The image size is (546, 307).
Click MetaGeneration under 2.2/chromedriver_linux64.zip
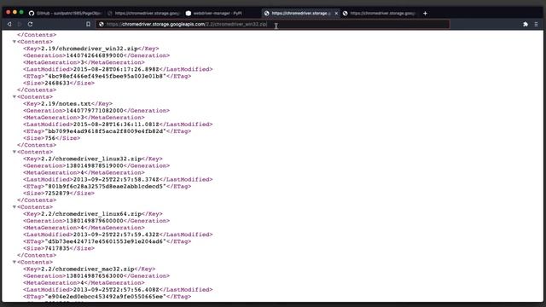(84, 228)
